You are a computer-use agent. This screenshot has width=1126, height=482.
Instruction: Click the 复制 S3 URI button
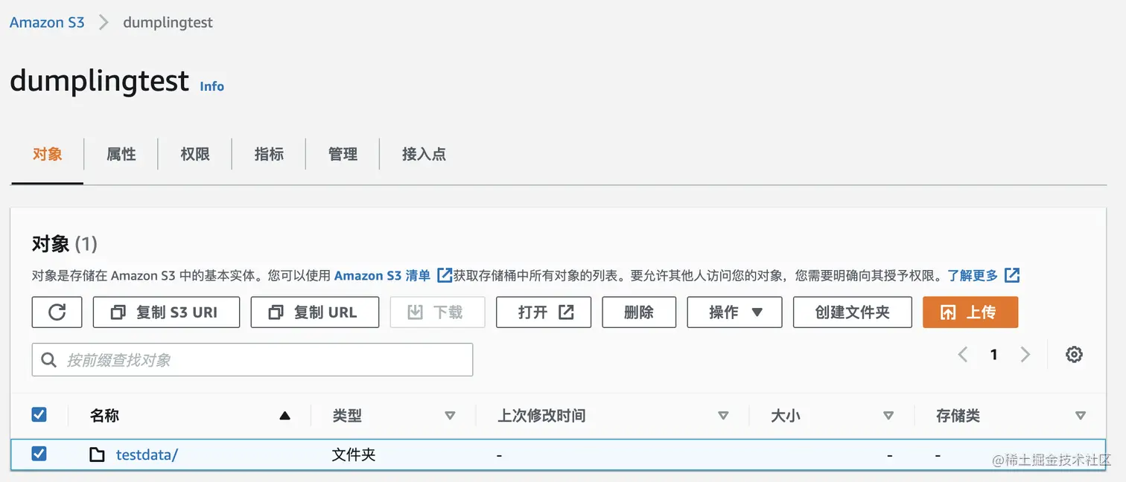(x=166, y=312)
